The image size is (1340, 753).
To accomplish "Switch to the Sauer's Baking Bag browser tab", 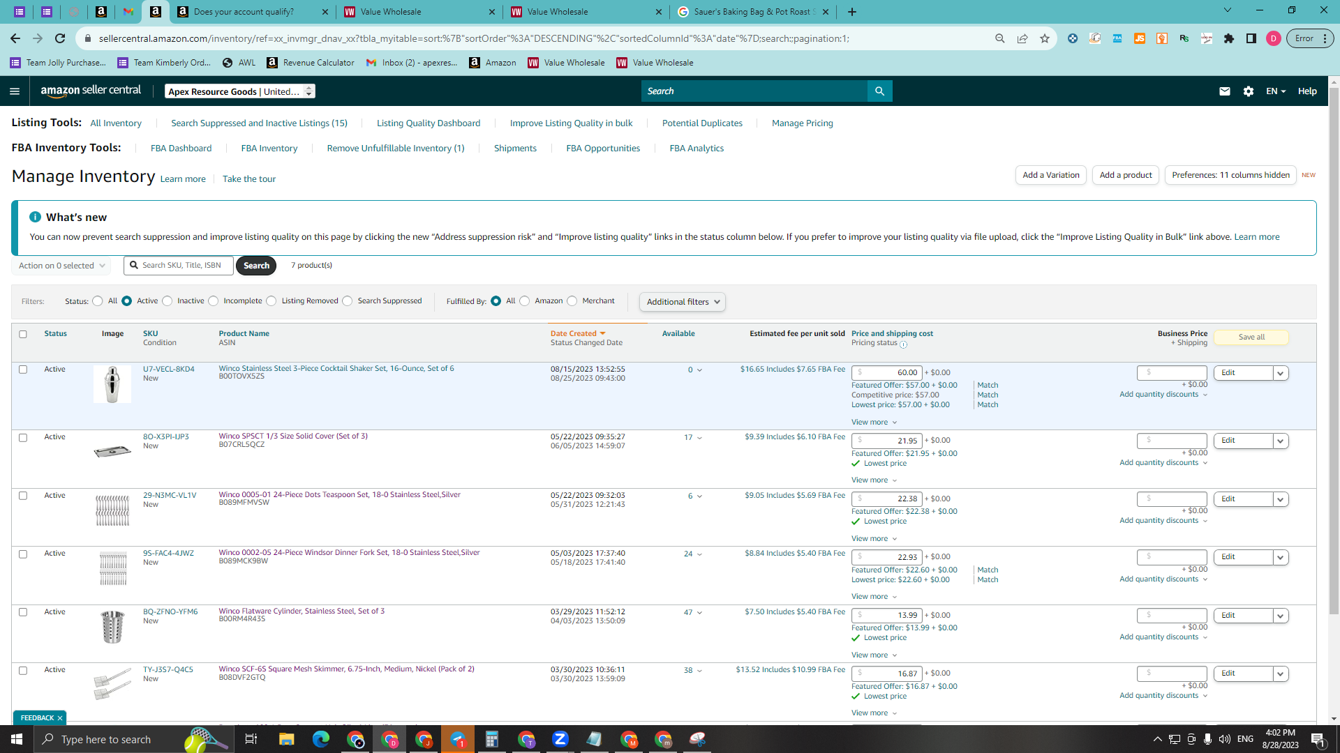I will [x=753, y=12].
